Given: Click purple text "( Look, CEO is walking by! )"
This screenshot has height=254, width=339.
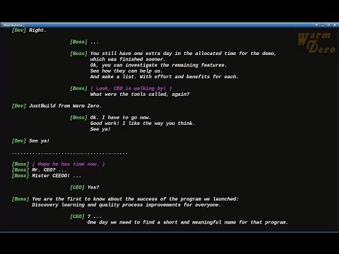Looking at the screenshot, I should [x=131, y=88].
